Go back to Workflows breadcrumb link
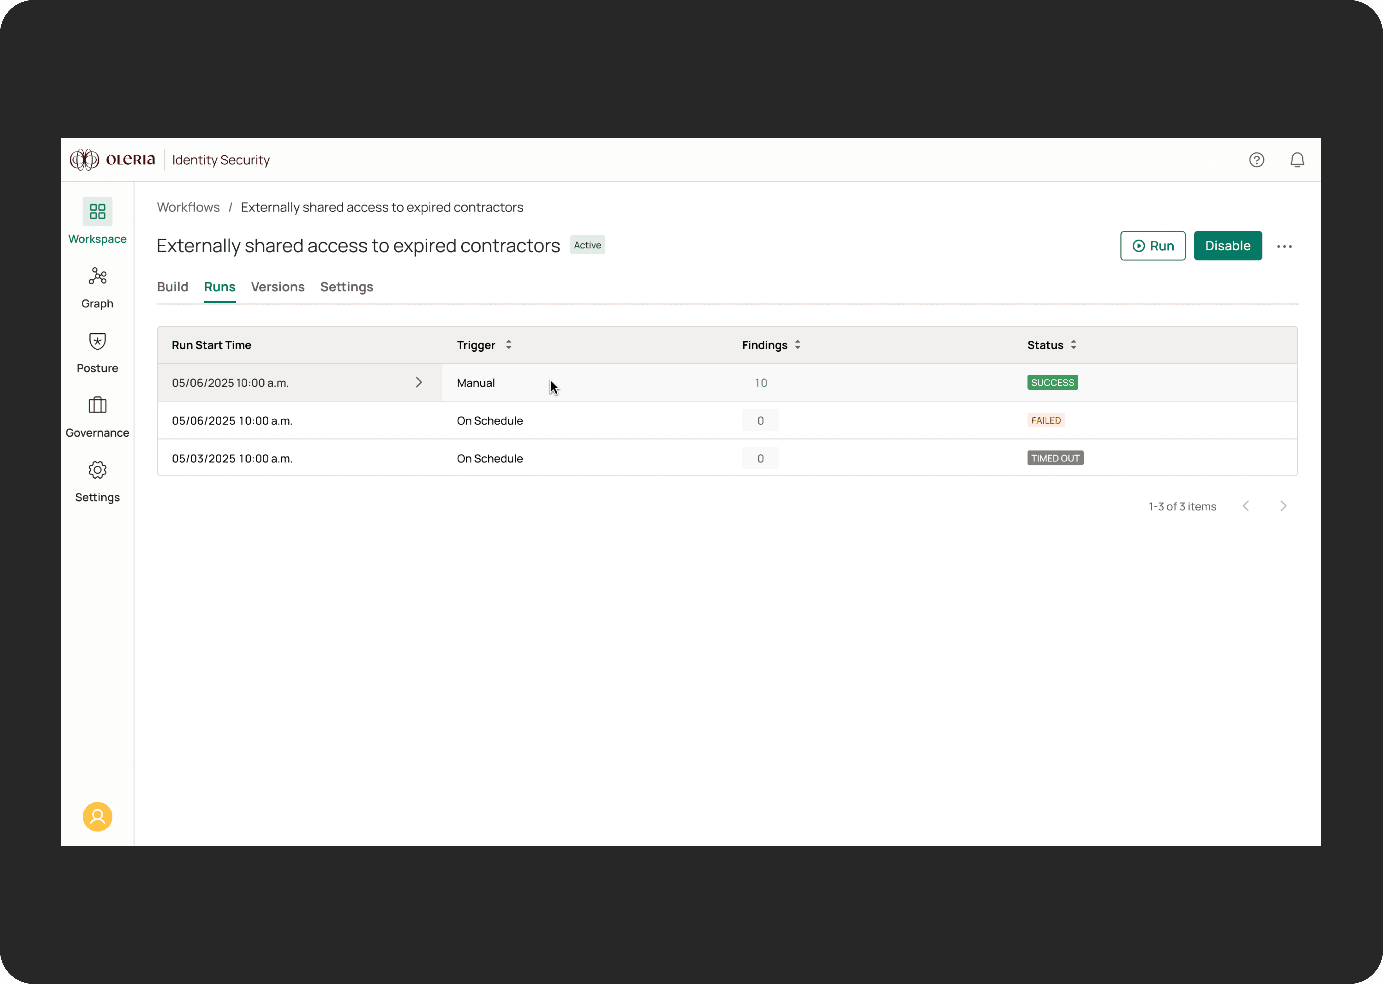The width and height of the screenshot is (1383, 984). click(188, 207)
